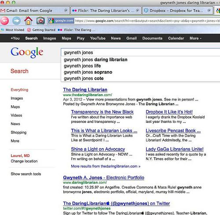
Task: Open News in the Google bar
Action: [x=116, y=38]
